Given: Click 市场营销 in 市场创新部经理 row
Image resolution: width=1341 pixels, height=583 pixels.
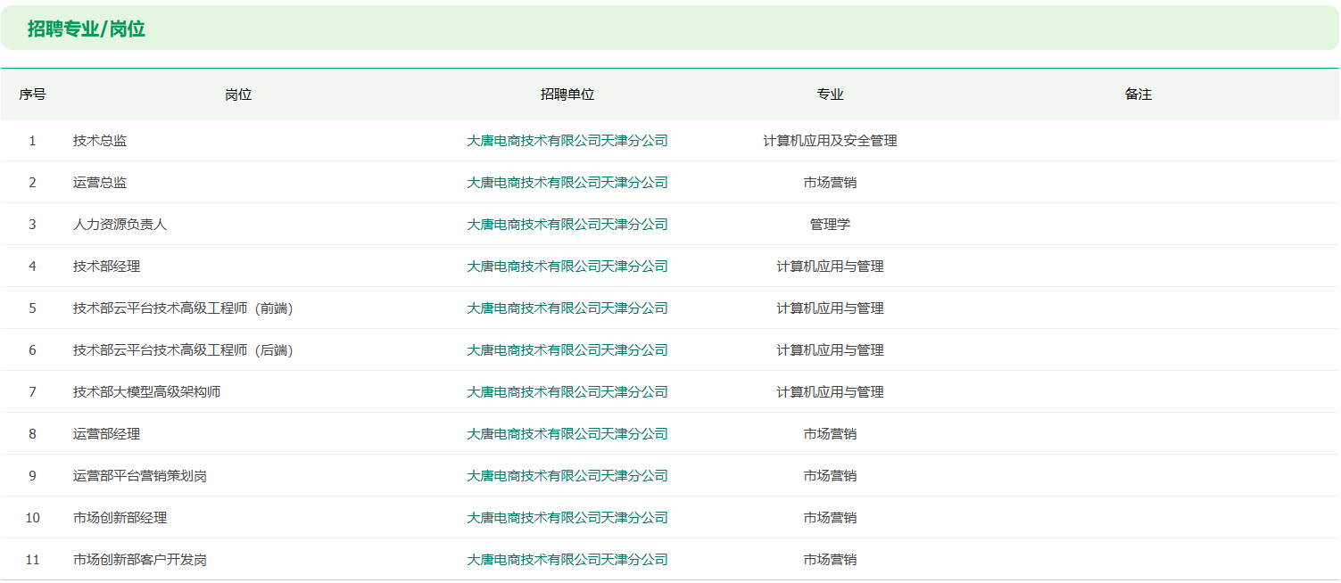Looking at the screenshot, I should pyautogui.click(x=831, y=518).
